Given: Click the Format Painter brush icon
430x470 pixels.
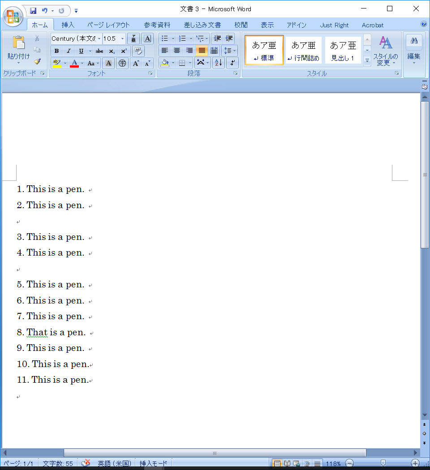Looking at the screenshot, I should coord(37,61).
